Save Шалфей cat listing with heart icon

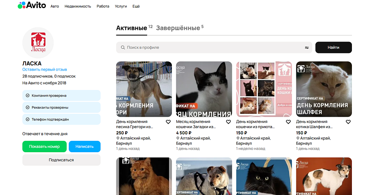pyautogui.click(x=348, y=122)
